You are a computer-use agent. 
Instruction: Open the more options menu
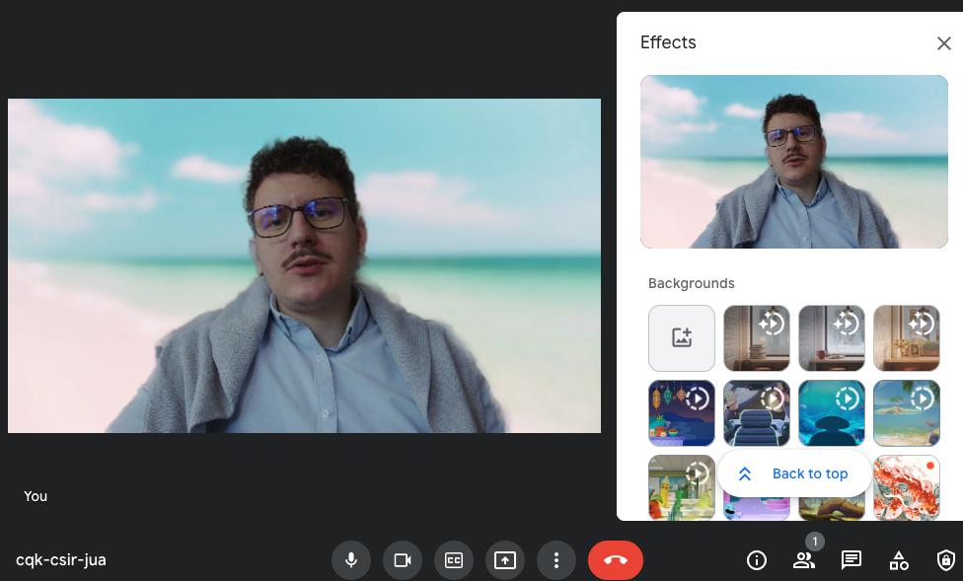pos(556,560)
